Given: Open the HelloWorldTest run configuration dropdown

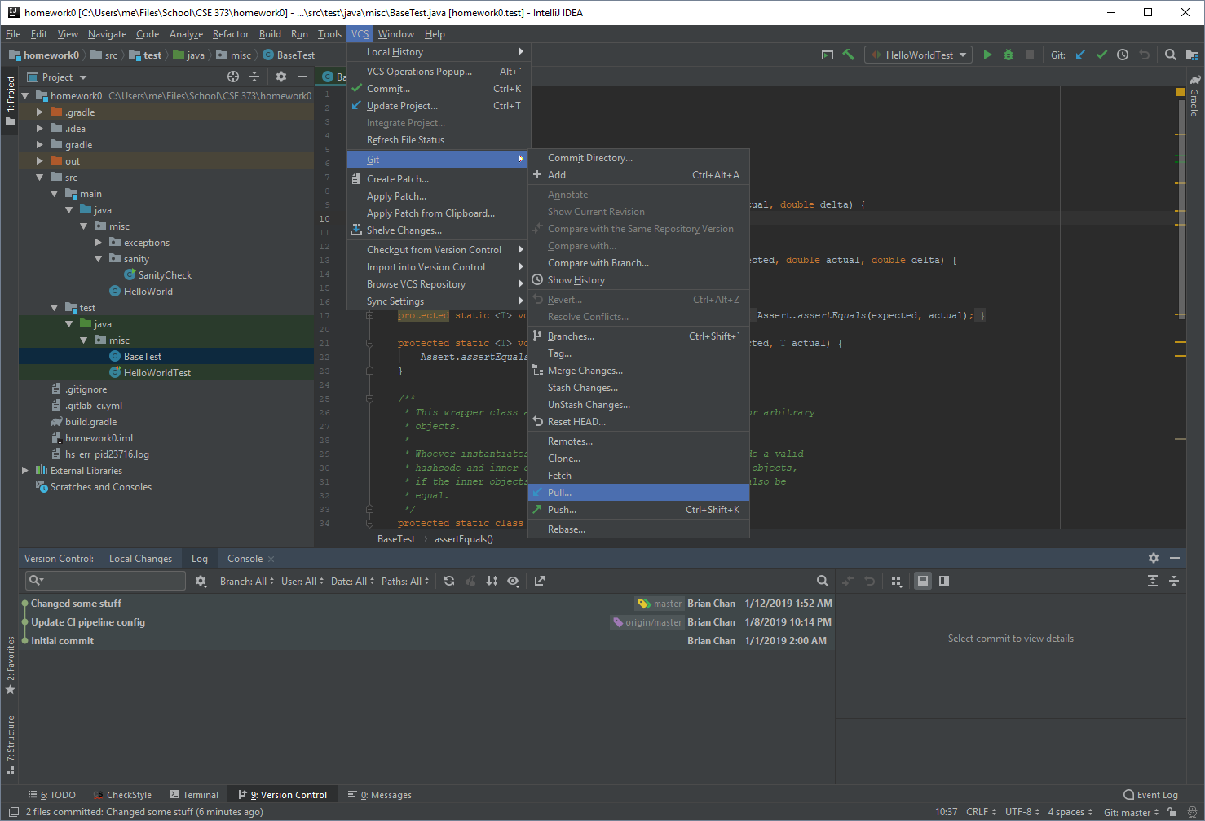Looking at the screenshot, I should 918,55.
